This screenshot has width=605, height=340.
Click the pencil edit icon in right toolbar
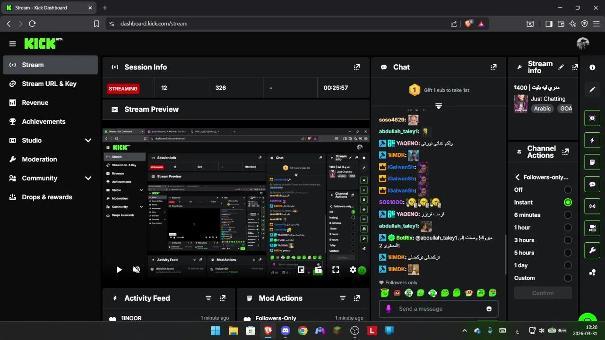tap(592, 89)
